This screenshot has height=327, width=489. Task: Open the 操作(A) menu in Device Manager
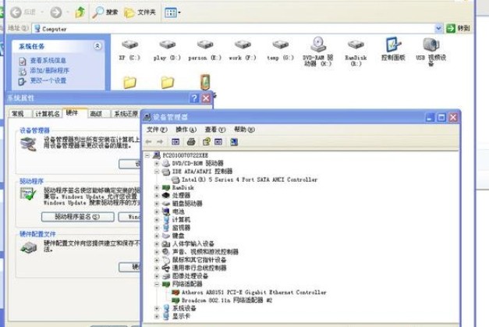point(186,130)
